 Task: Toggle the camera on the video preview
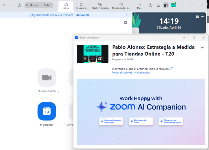coord(93,59)
